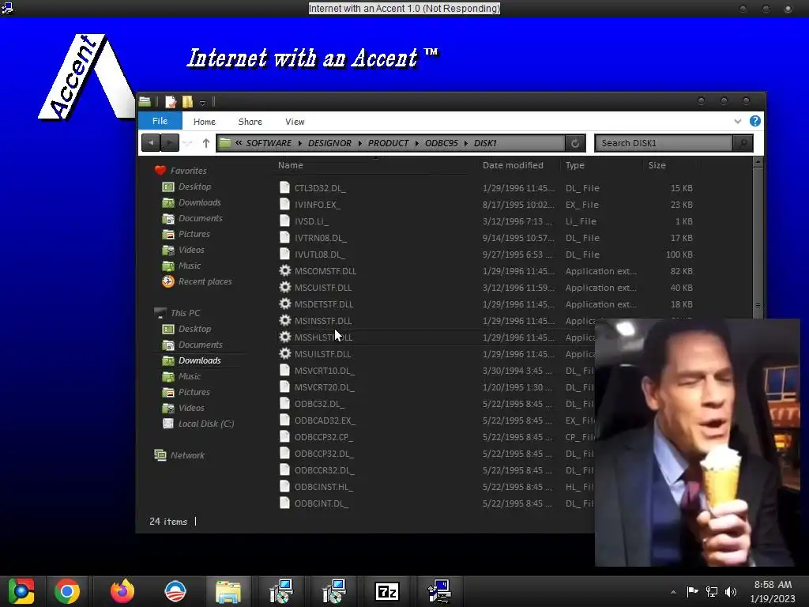Select MSDETSTF.DLL gear icon
This screenshot has height=607, width=809.
(x=284, y=303)
